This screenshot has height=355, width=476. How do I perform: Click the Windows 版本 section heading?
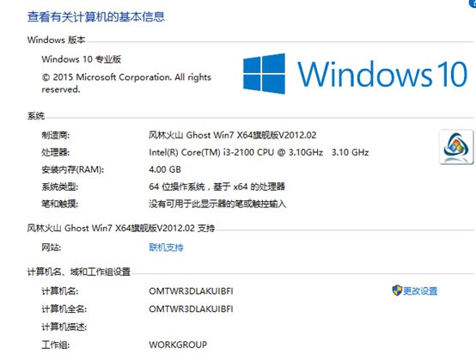click(x=56, y=40)
